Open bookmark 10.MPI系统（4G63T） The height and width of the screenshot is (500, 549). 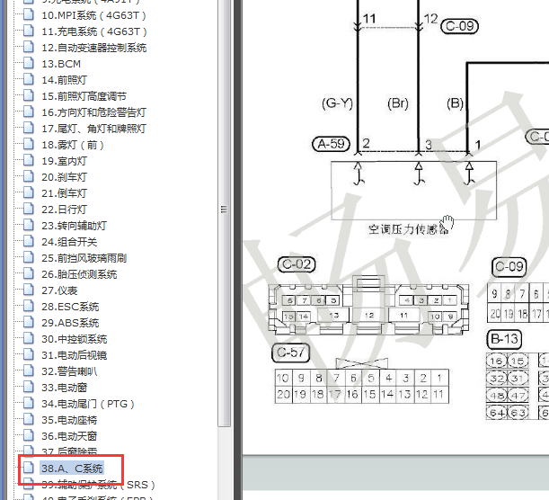pyautogui.click(x=93, y=15)
